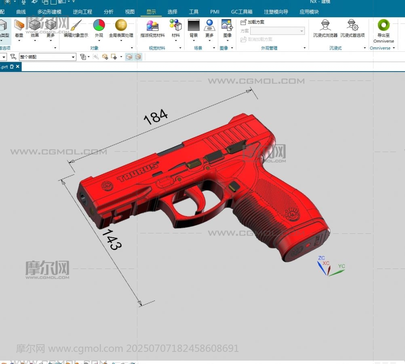
Task: Open 沉浸式首选项 immersive preferences icon
Action: pyautogui.click(x=352, y=25)
